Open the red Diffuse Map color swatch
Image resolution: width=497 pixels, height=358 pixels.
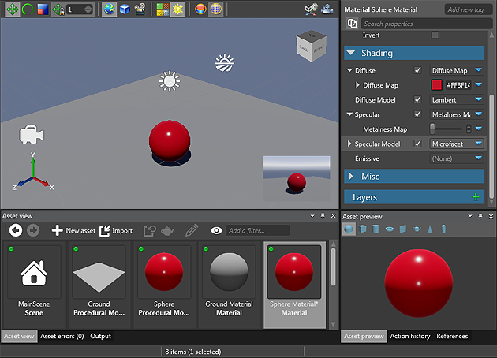[436, 85]
